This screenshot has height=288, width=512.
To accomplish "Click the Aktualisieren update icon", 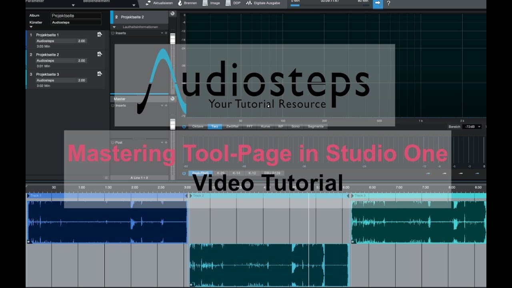I will click(x=148, y=3).
